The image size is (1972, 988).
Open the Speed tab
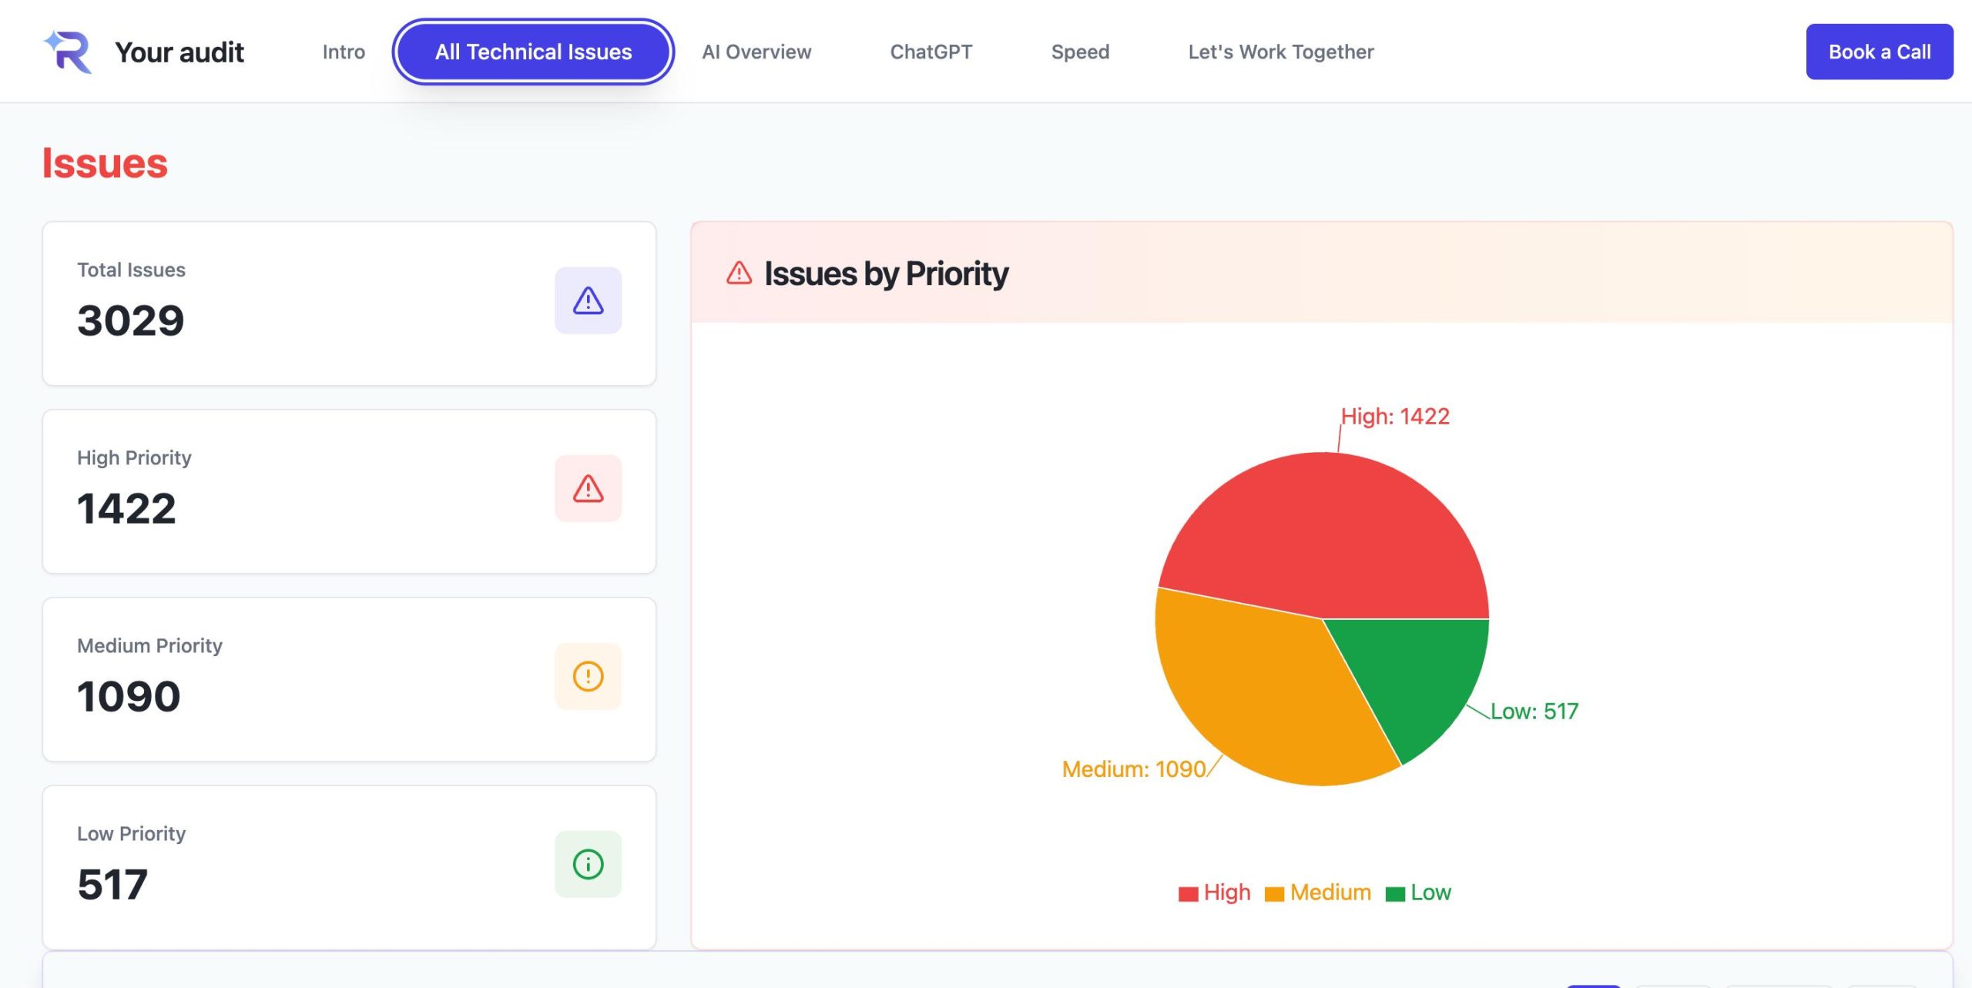1080,52
